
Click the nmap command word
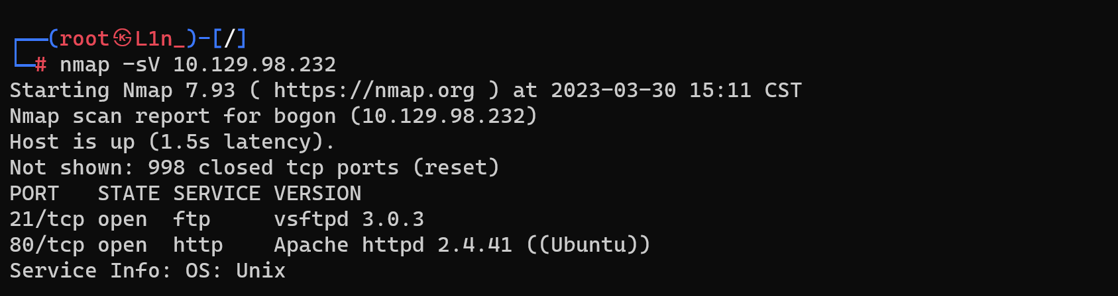pos(85,65)
